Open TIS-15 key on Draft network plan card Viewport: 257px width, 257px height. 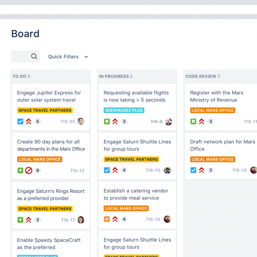point(239,170)
